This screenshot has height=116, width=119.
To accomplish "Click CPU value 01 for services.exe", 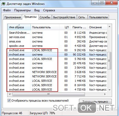I will point(66,37).
